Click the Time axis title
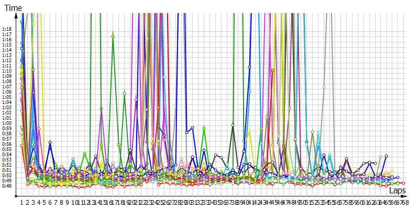Screen dimensions: 419x209 (x=13, y=7)
